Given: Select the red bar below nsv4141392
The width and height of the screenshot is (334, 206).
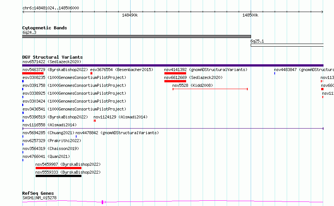Looking at the screenshot, I should click(x=175, y=73).
